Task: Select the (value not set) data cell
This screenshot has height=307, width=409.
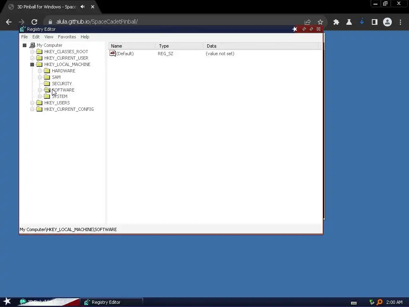Action: tap(220, 54)
